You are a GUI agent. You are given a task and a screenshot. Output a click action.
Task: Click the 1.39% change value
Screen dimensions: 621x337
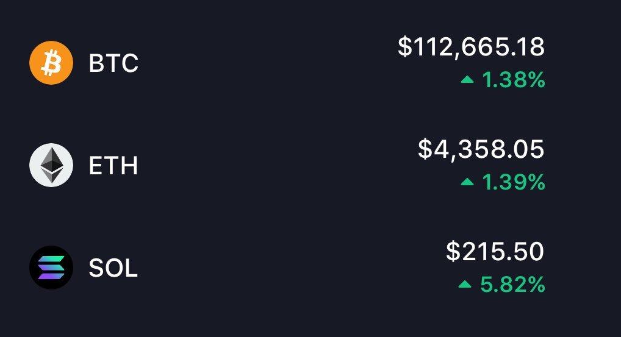pos(514,182)
